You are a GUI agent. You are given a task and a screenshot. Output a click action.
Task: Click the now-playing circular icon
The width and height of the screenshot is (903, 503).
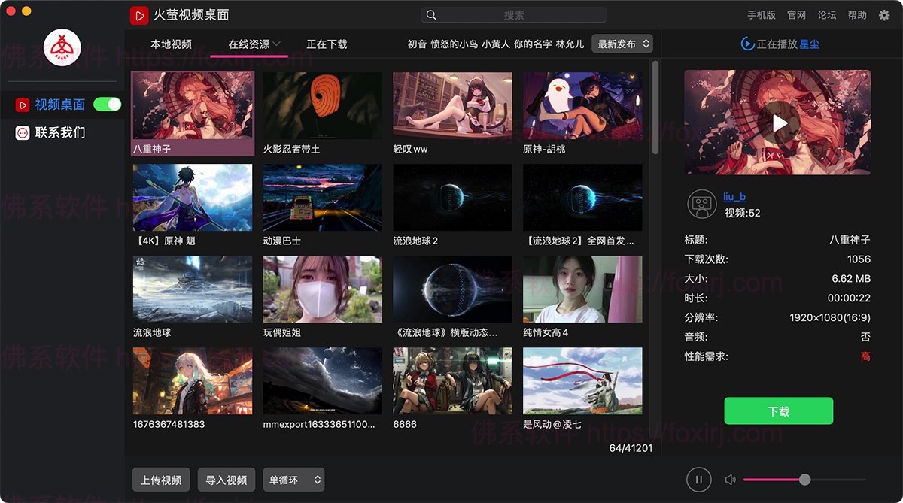pos(747,44)
